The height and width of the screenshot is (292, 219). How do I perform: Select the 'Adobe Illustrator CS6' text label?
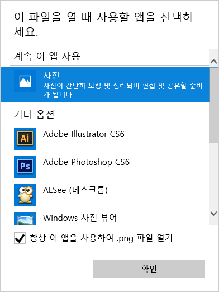tap(84, 134)
